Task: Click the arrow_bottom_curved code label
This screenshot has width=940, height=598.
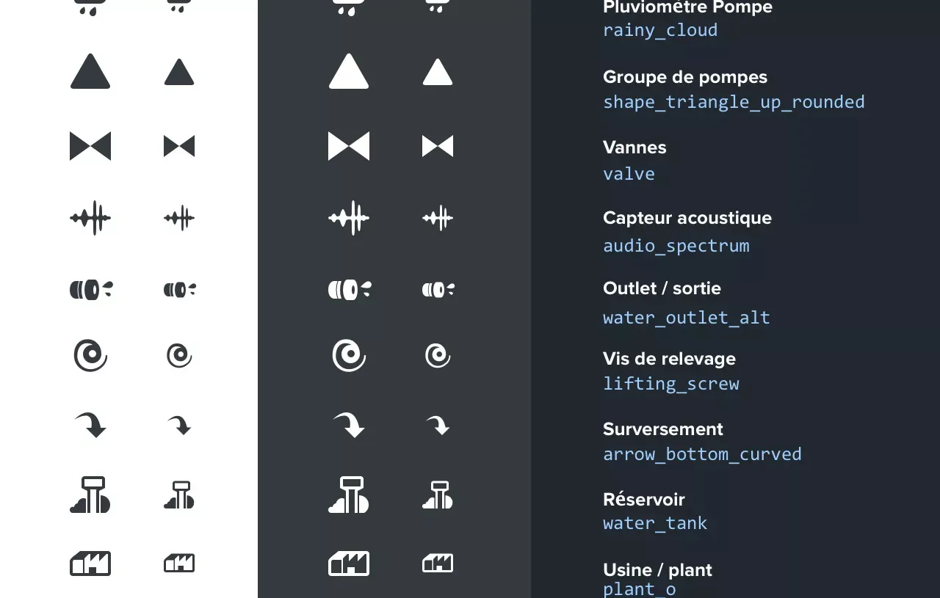Action: (x=702, y=454)
